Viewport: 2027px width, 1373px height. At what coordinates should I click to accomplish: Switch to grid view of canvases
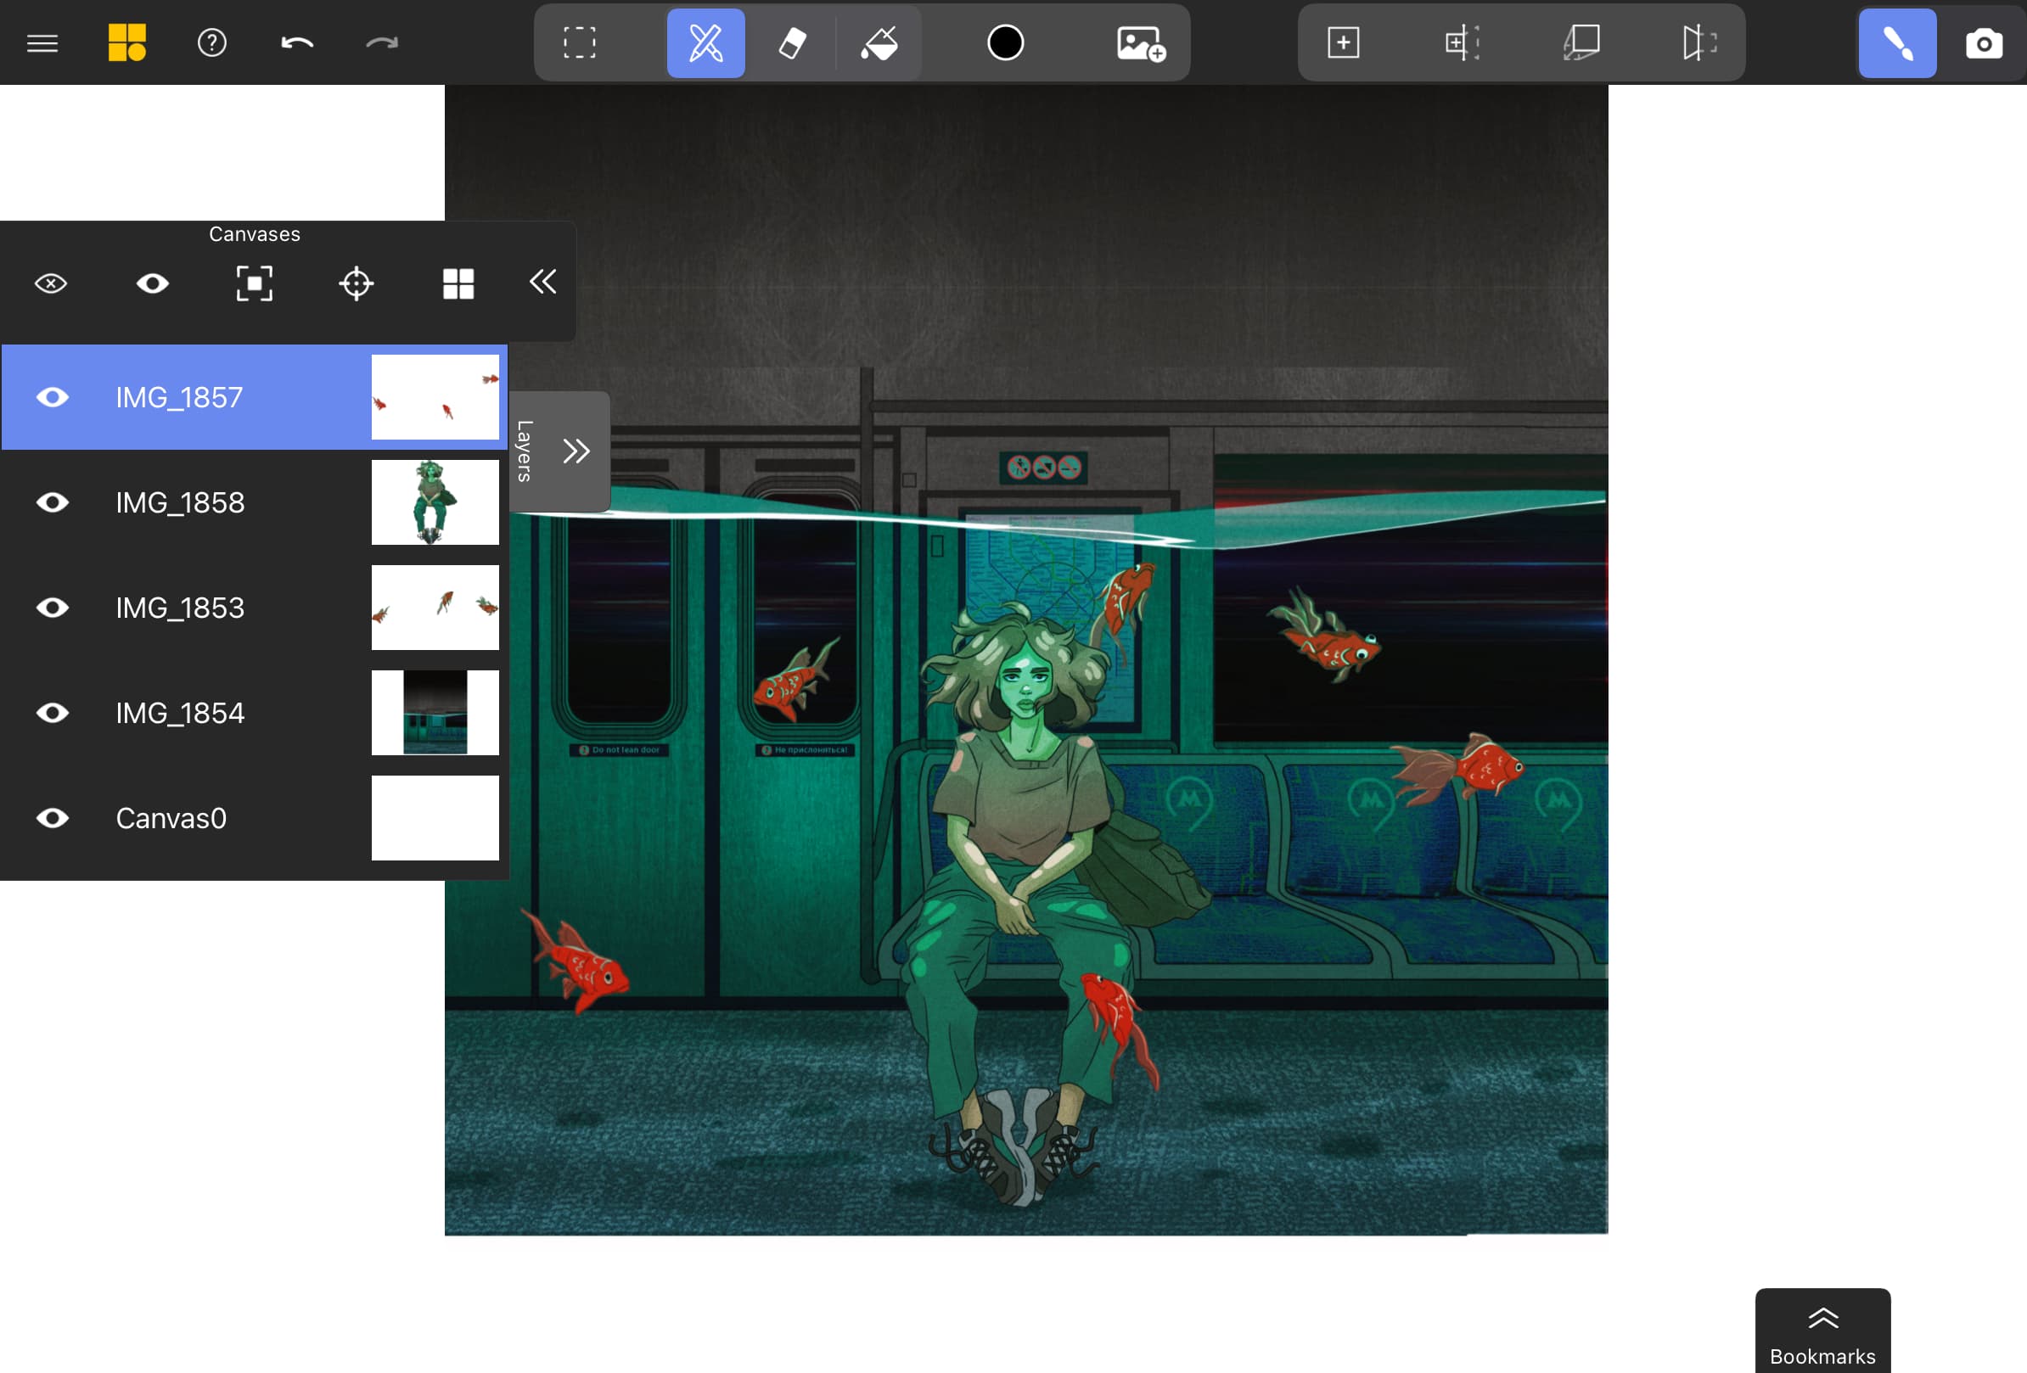click(458, 283)
